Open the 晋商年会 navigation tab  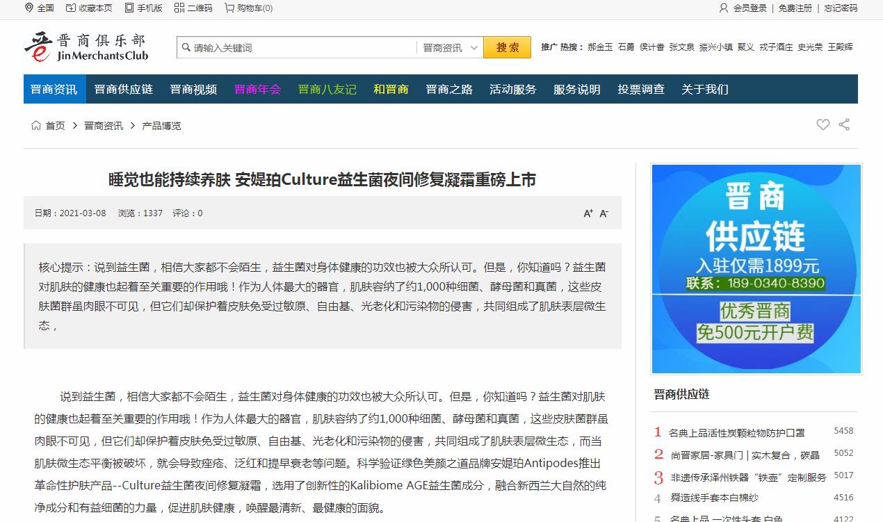point(257,89)
